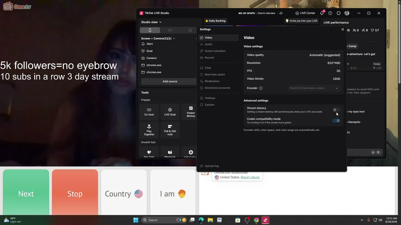Switch to Scene transition settings
The height and width of the screenshot is (225, 401).
(x=219, y=51)
